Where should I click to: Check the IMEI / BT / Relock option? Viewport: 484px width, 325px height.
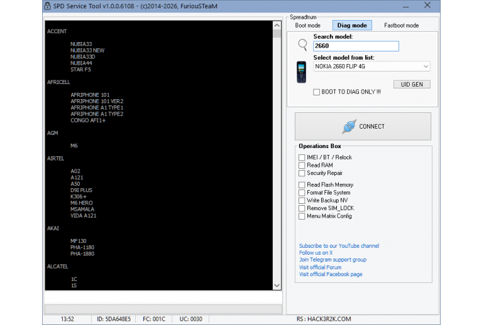tap(302, 157)
